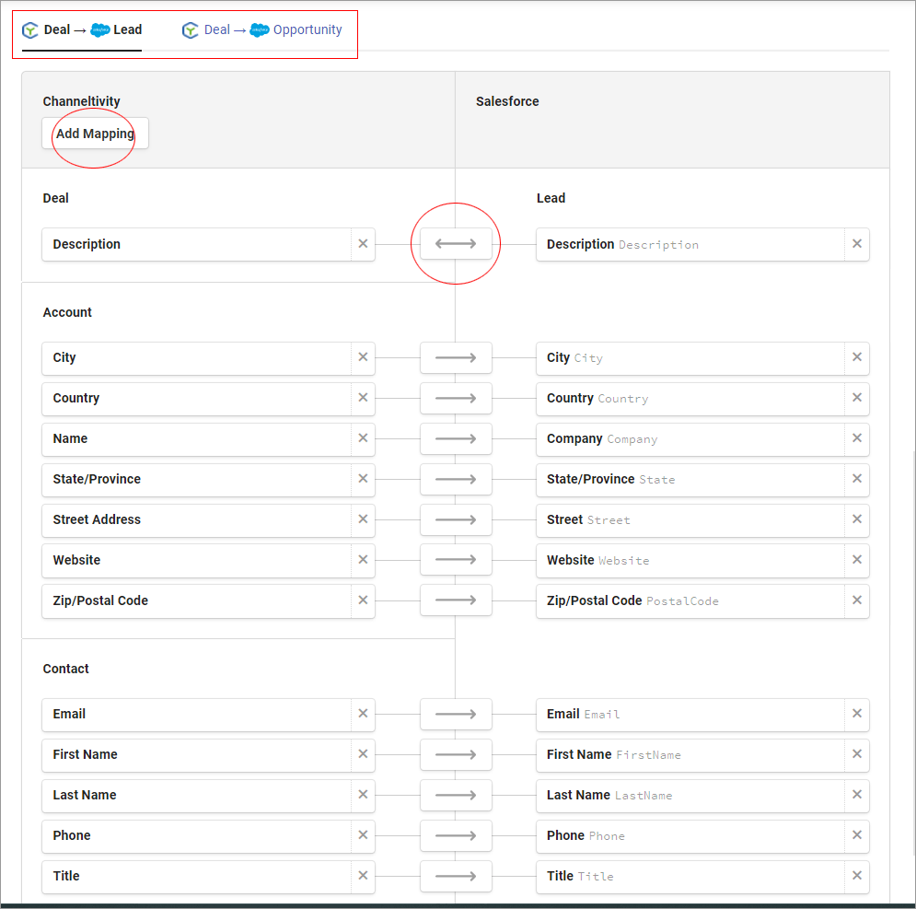This screenshot has width=916, height=909.
Task: Delete Channeltivity Name field X icon
Action: (x=363, y=437)
